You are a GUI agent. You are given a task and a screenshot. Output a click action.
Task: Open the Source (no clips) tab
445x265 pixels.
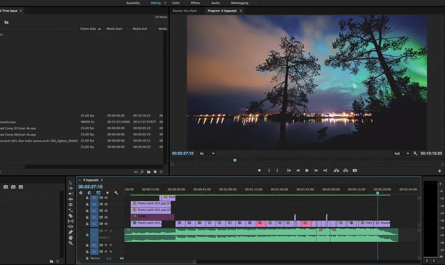[185, 11]
